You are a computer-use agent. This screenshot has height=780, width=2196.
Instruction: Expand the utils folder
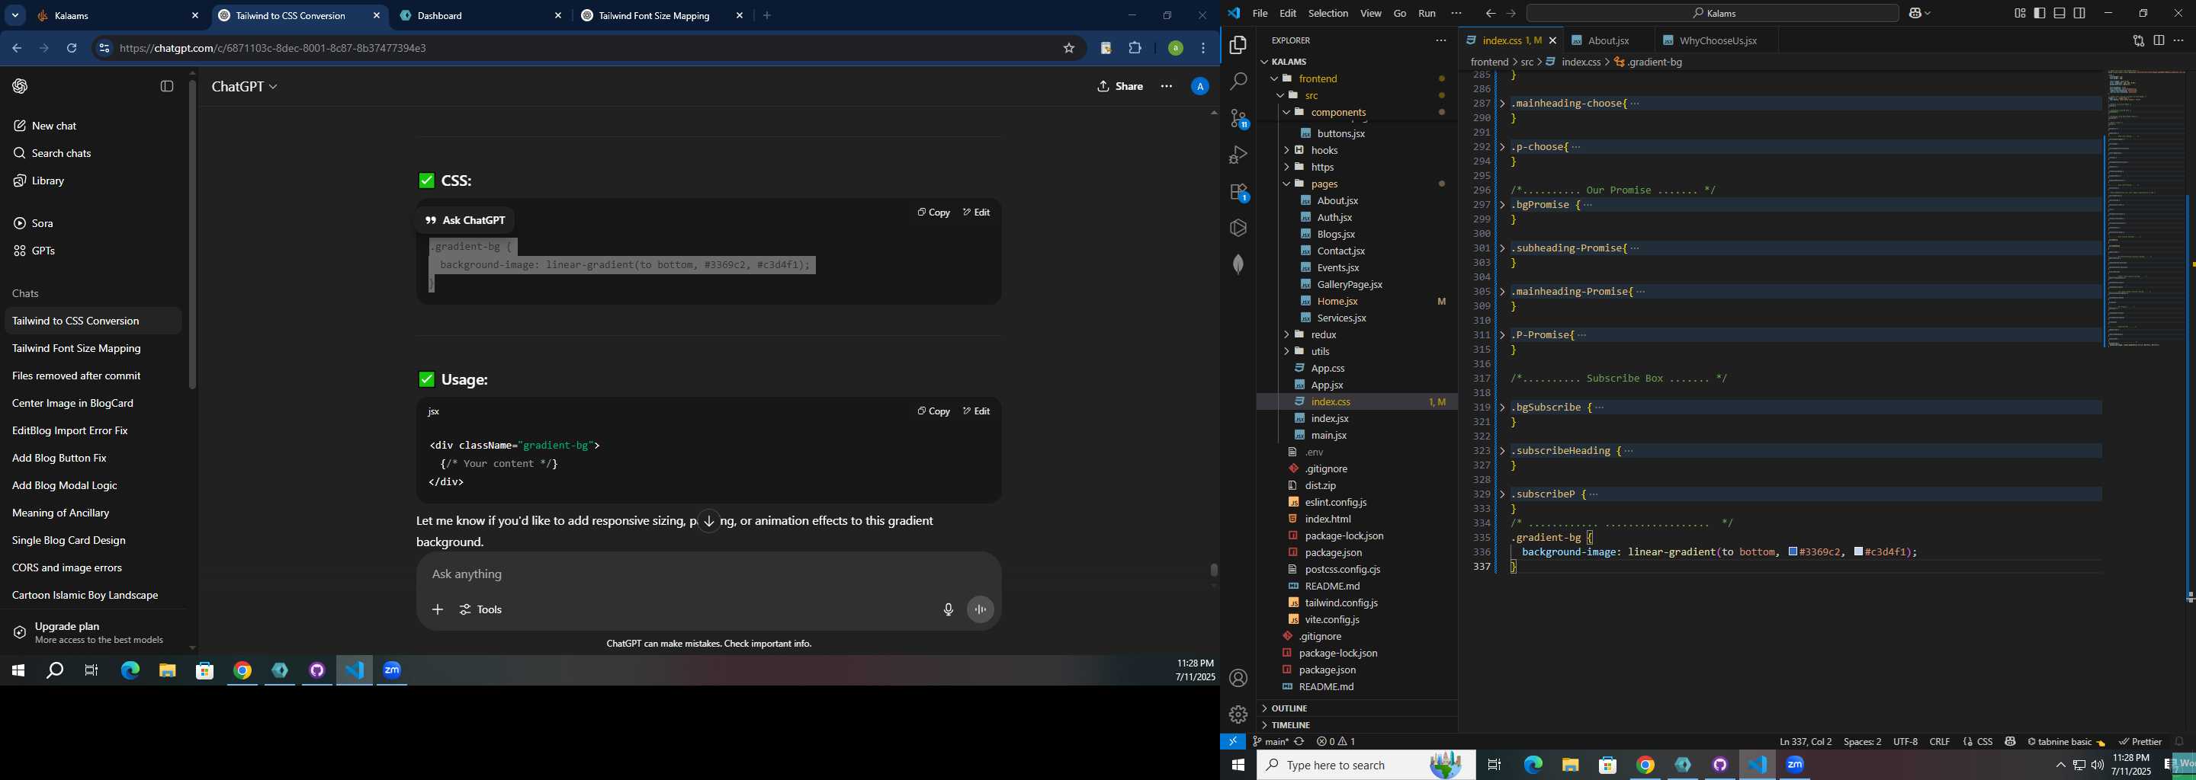tap(1286, 352)
